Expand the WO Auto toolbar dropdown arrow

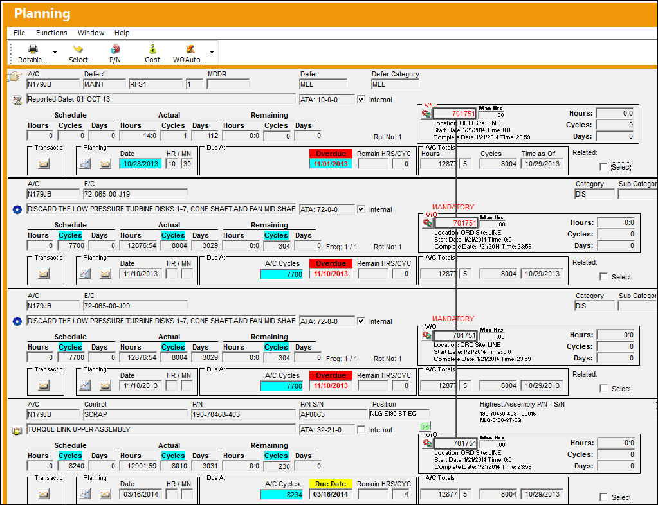point(212,53)
